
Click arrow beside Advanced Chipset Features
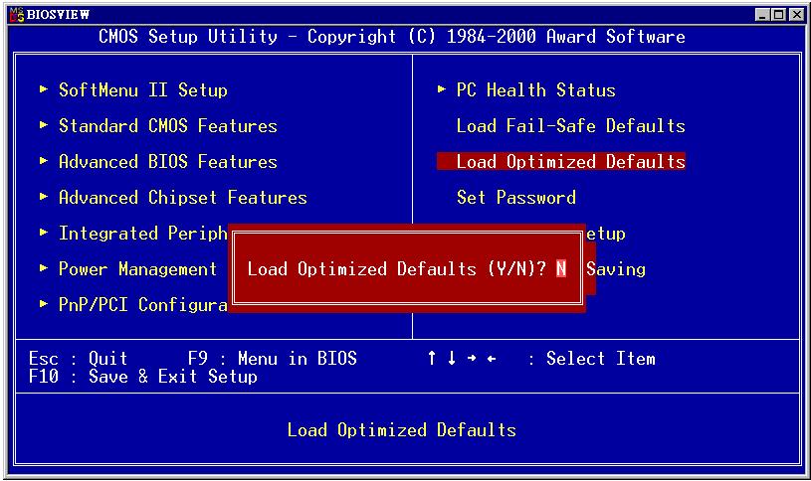pyautogui.click(x=44, y=197)
